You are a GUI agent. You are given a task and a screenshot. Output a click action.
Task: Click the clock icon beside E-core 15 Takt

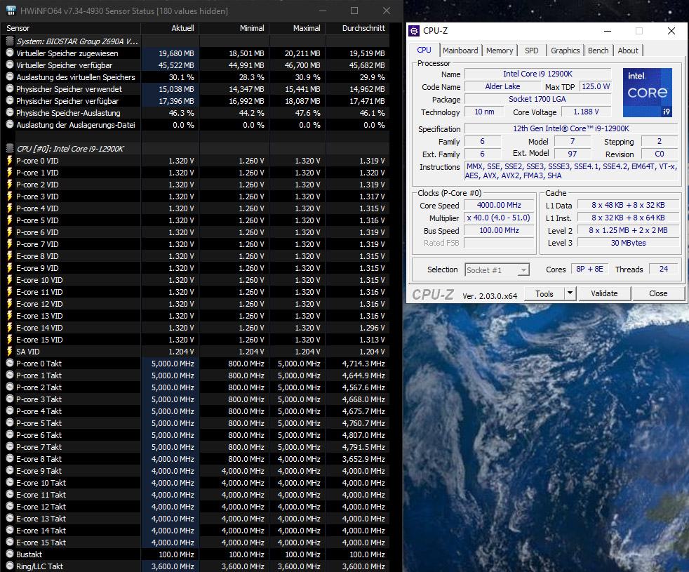pyautogui.click(x=10, y=542)
